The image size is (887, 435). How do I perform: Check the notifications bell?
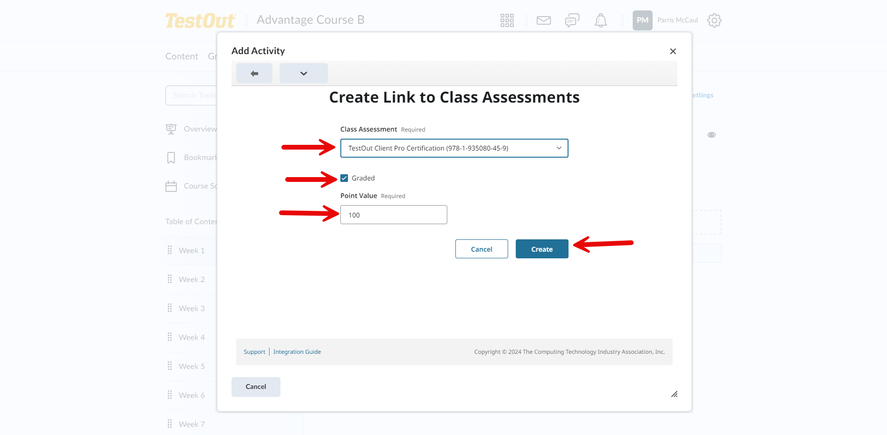coord(600,20)
